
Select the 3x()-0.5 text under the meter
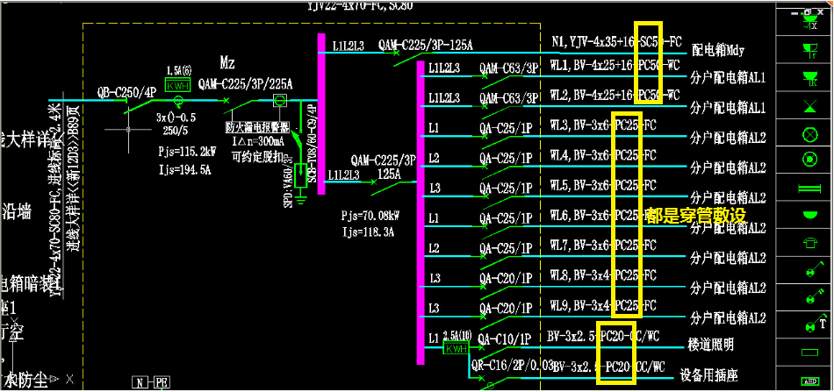[176, 118]
